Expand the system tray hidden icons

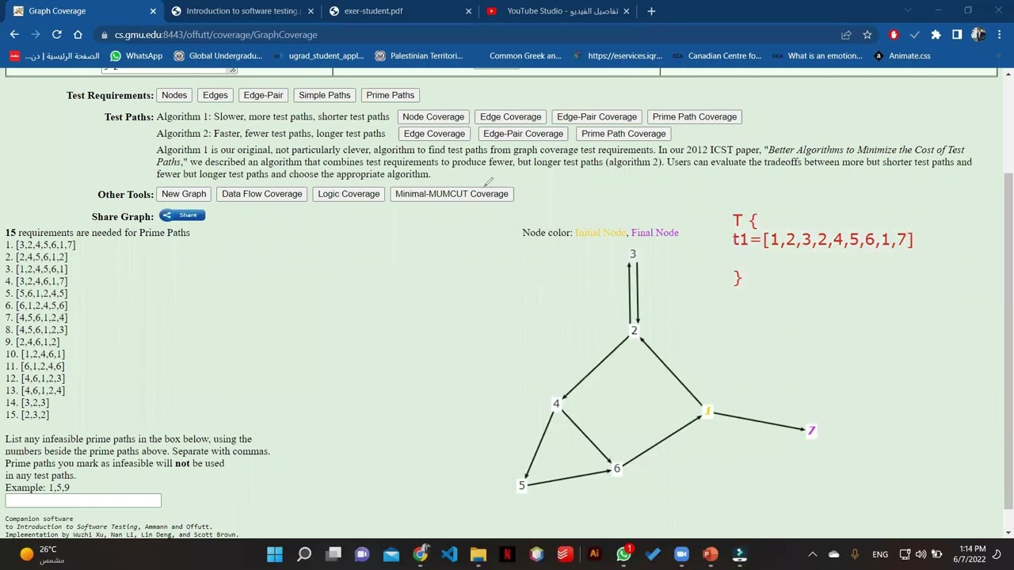tap(812, 554)
